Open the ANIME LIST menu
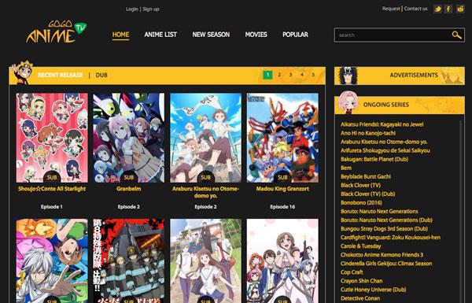472x303 pixels. 160,35
